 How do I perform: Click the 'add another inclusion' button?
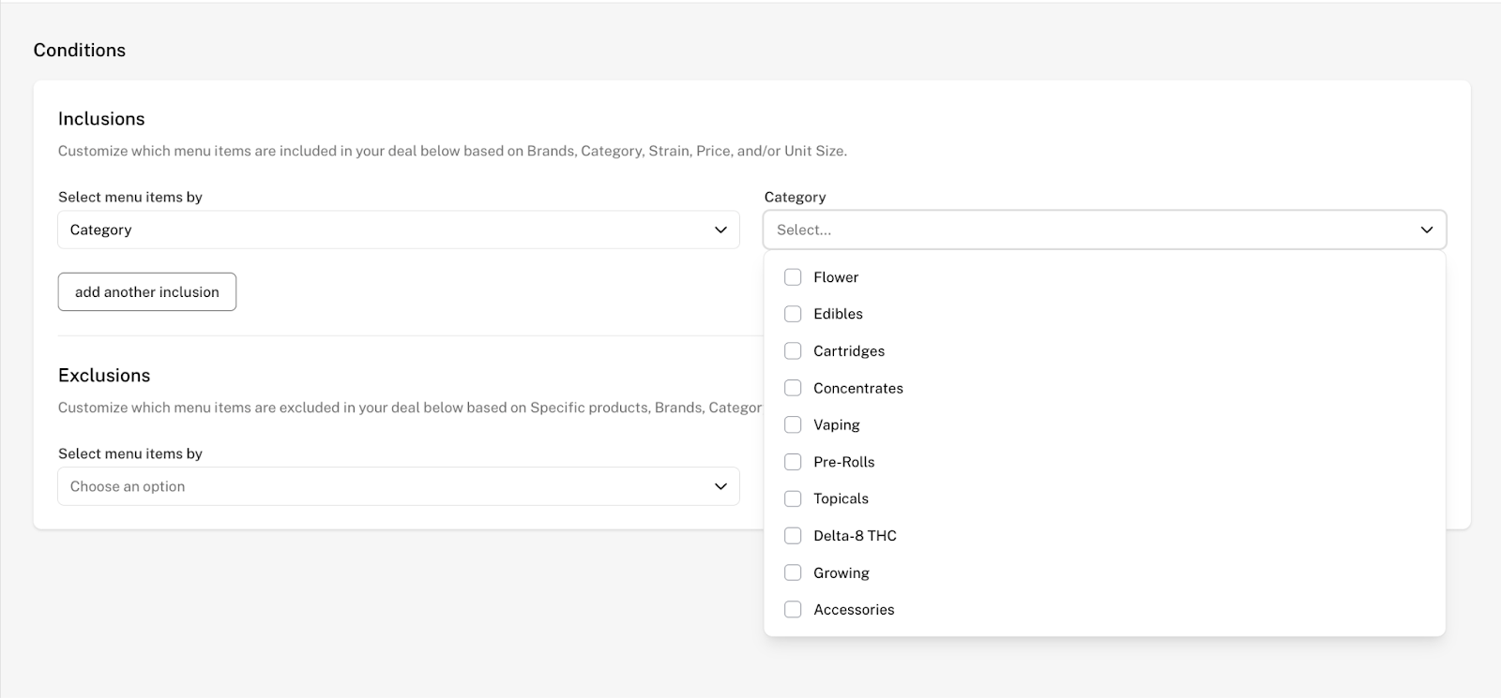tap(147, 292)
